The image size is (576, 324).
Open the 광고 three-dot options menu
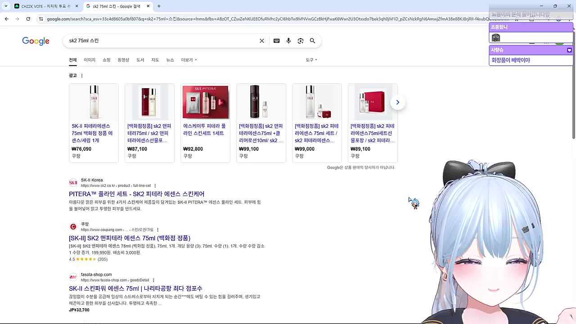[x=82, y=76]
